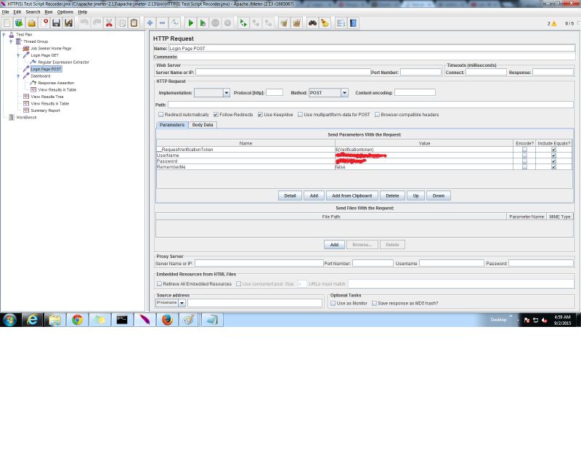Open the Options menu

click(65, 12)
